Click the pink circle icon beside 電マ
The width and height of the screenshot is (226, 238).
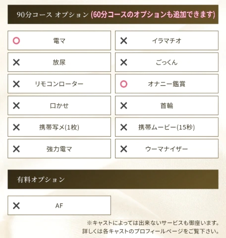[16, 41]
